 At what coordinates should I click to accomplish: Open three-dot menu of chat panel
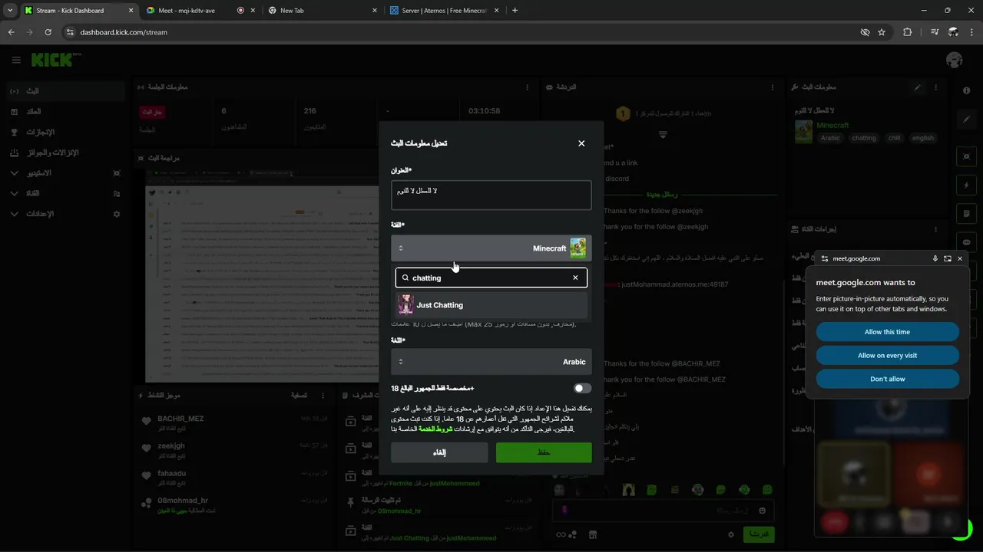(x=772, y=87)
